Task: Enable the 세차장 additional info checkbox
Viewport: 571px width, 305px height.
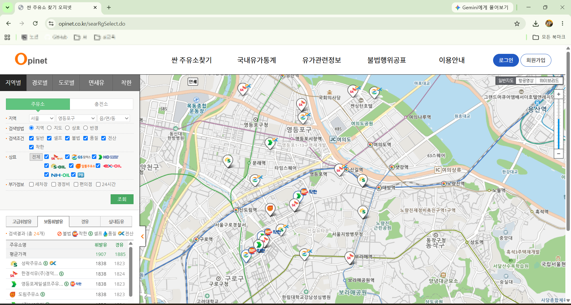Action: [31, 184]
